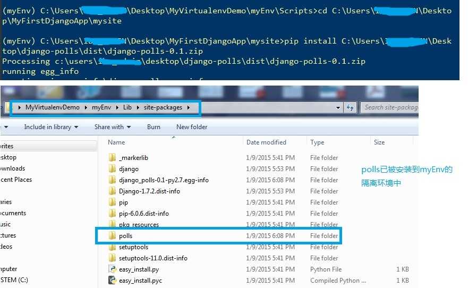Click the Search site-packages field
Viewport: 468px width, 288px height.
[x=389, y=107]
